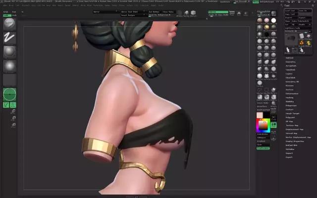Toggle the green Menus button in title bar
The height and width of the screenshot is (198, 317).
click(256, 1)
